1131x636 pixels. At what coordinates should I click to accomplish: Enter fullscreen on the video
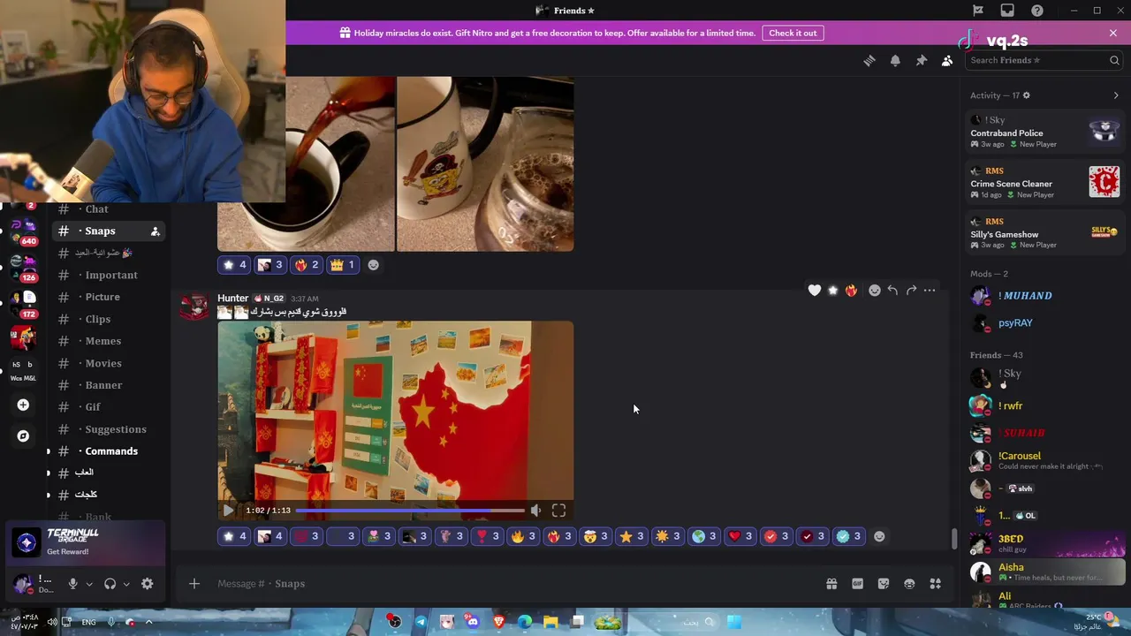[x=558, y=511]
